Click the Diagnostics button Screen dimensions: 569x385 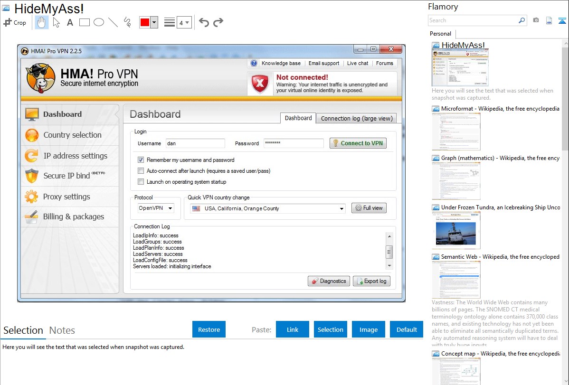[x=329, y=281]
